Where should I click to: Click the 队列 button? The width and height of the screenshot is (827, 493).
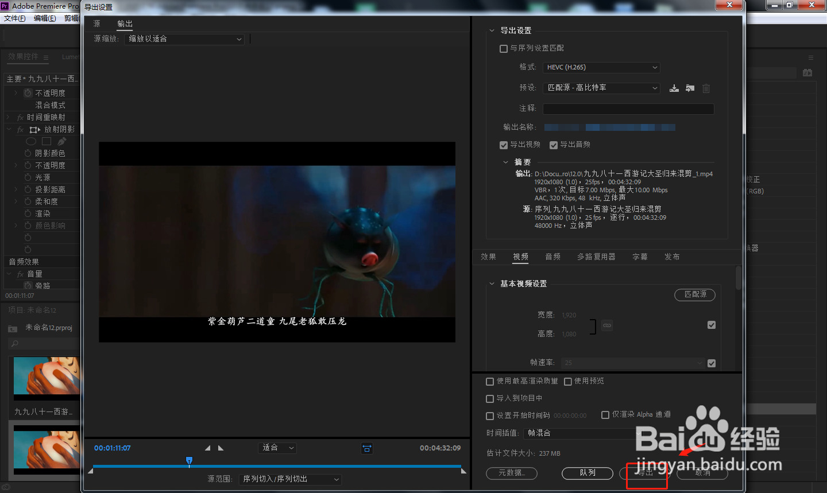point(588,473)
